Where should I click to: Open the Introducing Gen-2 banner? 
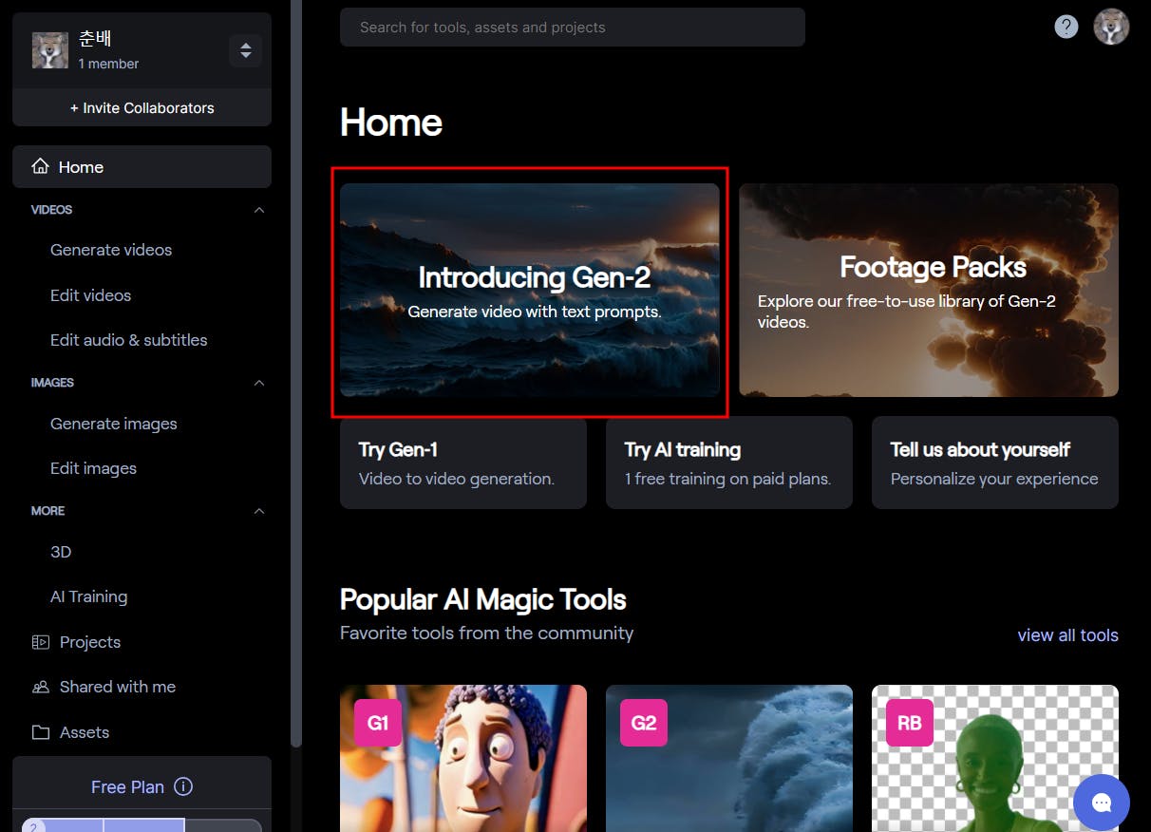pyautogui.click(x=530, y=290)
